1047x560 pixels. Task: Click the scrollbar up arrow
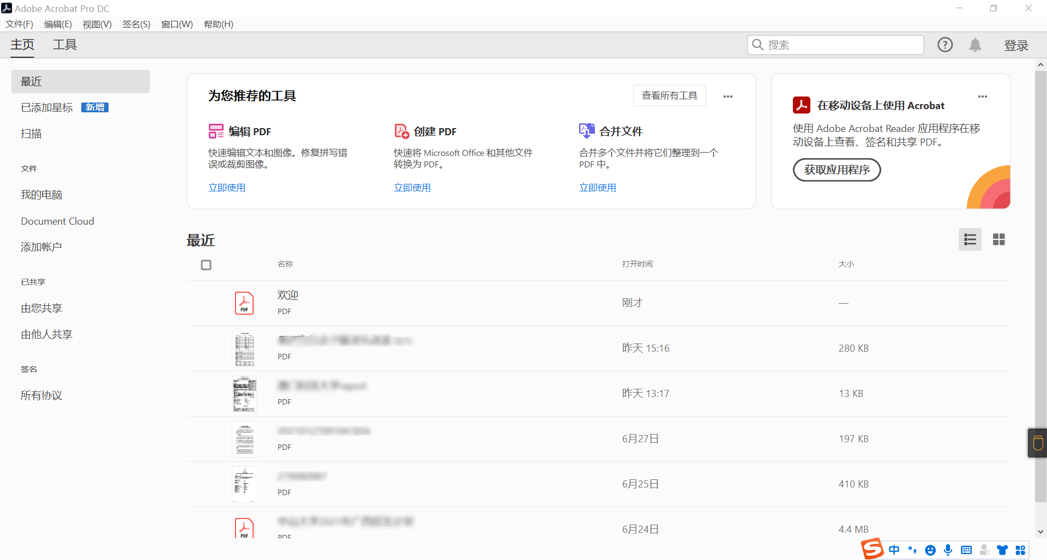point(1040,65)
